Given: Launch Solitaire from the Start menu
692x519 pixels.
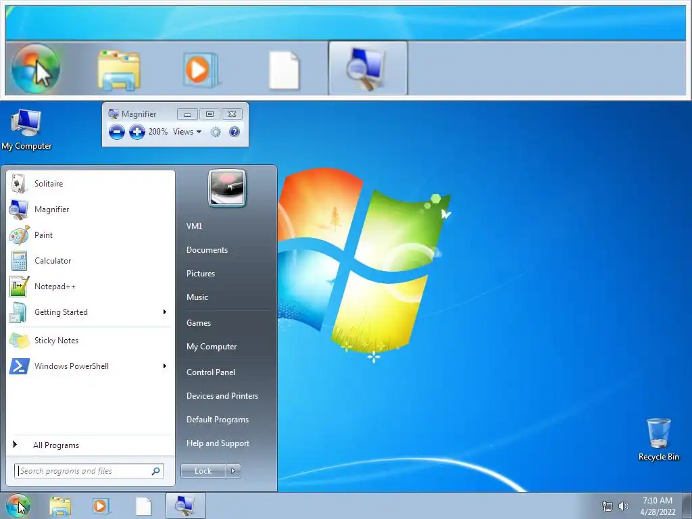Looking at the screenshot, I should pyautogui.click(x=91, y=184).
